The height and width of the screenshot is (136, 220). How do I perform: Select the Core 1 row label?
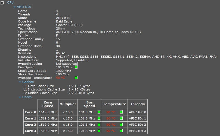(30, 118)
